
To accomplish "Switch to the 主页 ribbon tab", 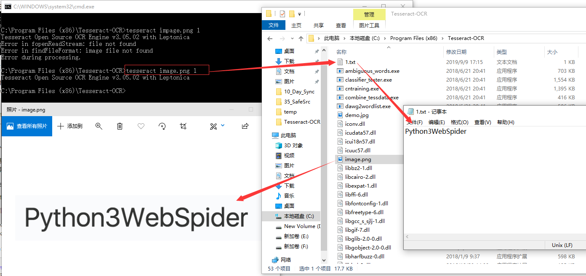I will pyautogui.click(x=296, y=25).
